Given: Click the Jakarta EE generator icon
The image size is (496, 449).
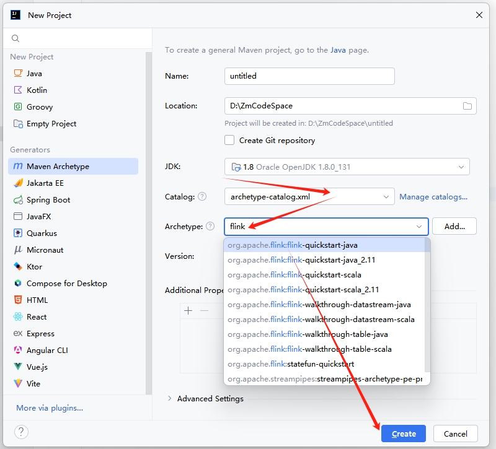Looking at the screenshot, I should point(18,183).
